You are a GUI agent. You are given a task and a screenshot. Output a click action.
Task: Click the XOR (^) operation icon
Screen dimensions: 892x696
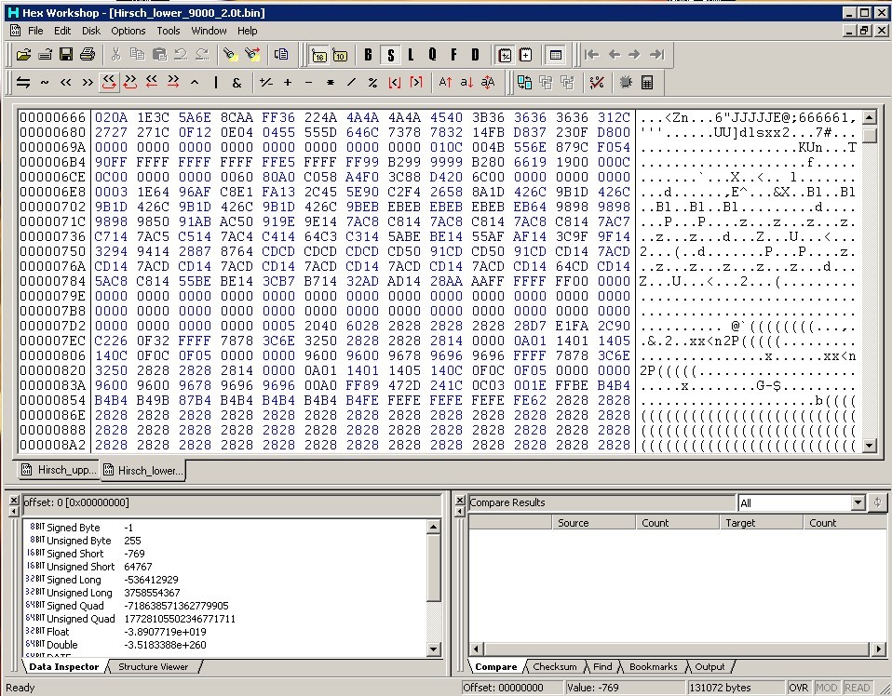click(x=195, y=83)
